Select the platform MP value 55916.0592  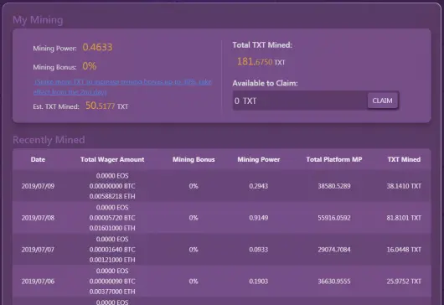pyautogui.click(x=334, y=218)
